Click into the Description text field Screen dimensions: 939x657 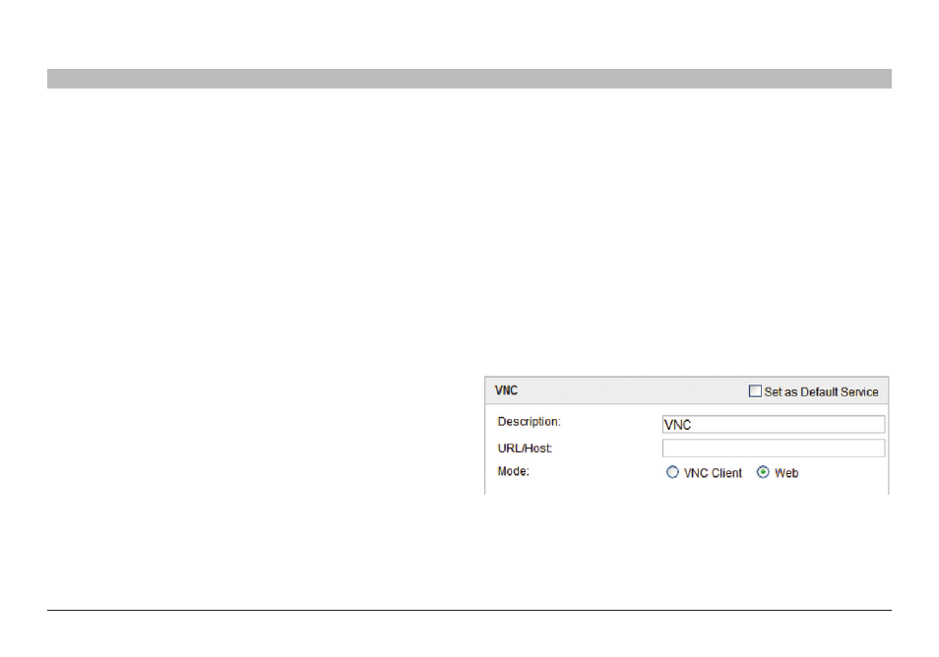773,425
